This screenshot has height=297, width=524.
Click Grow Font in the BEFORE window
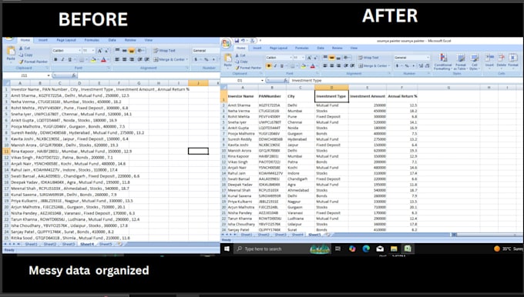[99, 51]
